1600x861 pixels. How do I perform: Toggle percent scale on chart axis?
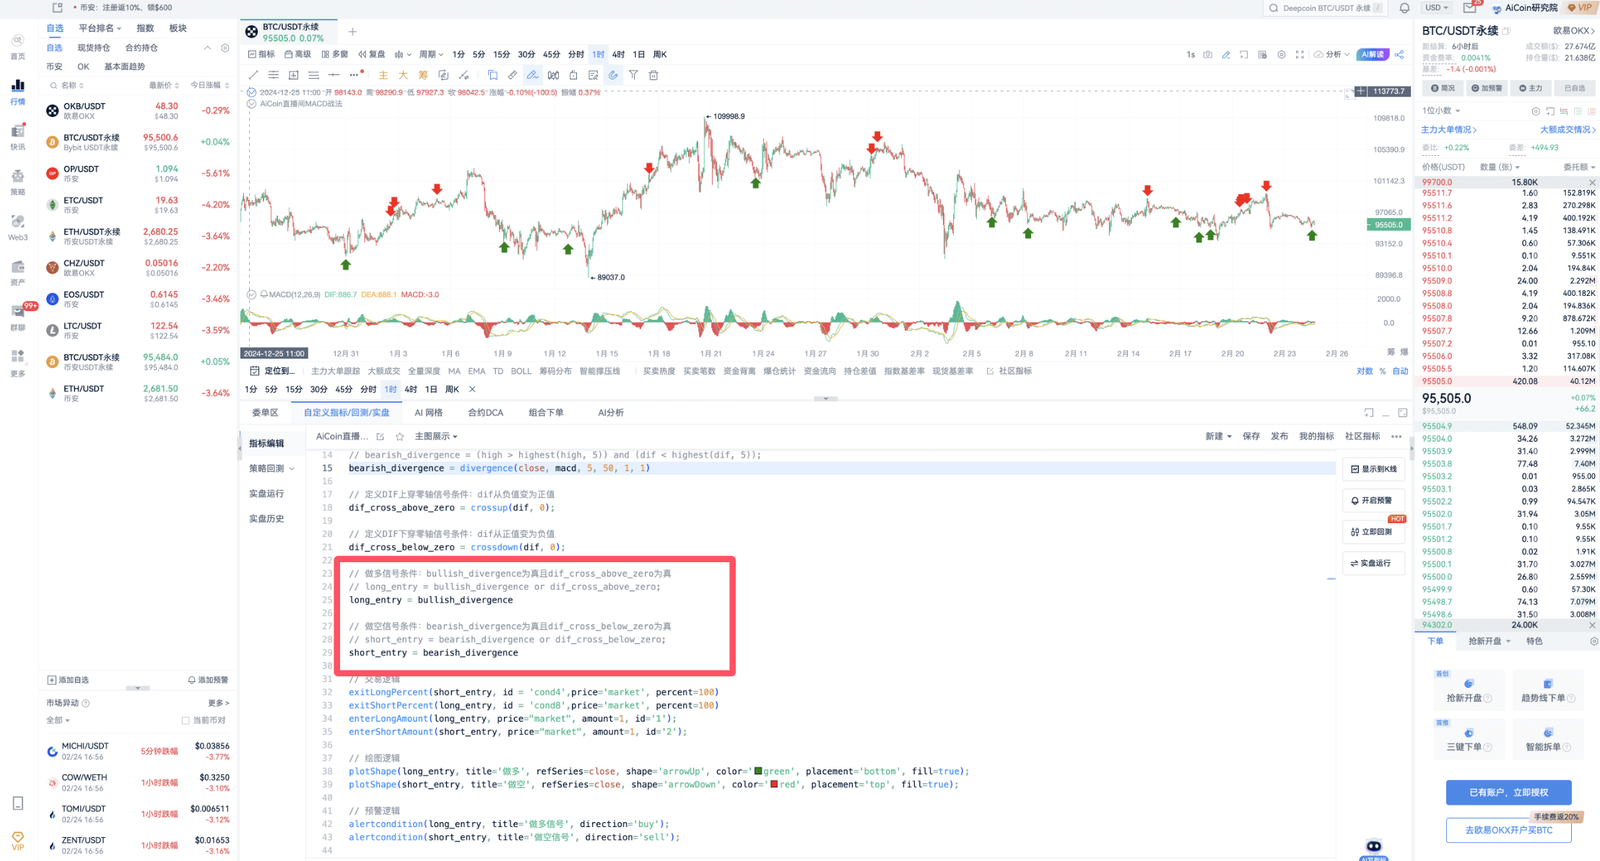[x=1383, y=371]
